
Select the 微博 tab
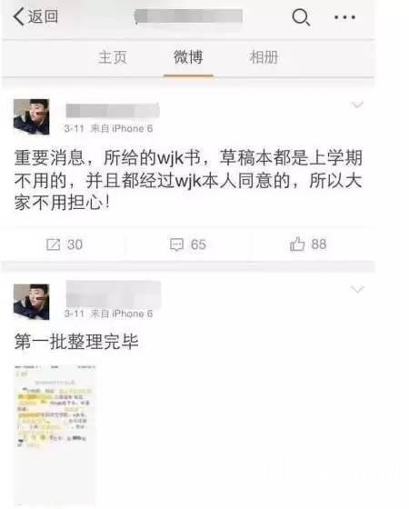pyautogui.click(x=188, y=57)
